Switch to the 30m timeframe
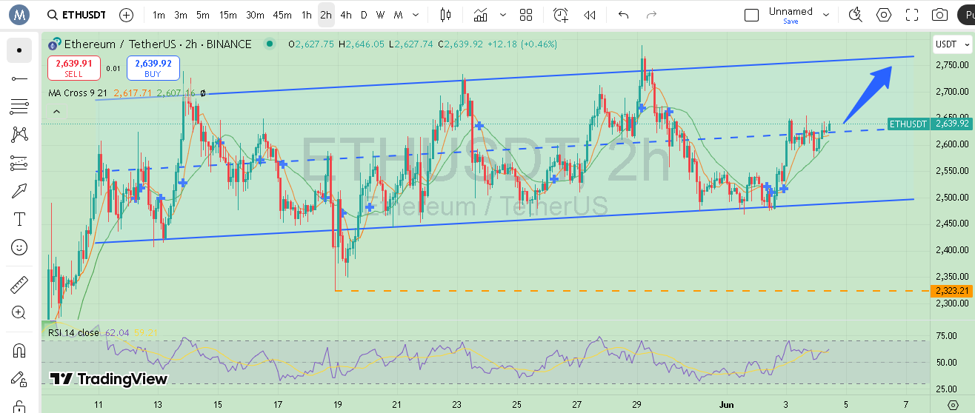Image resolution: width=975 pixels, height=413 pixels. 255,15
